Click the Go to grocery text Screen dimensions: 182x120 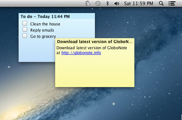pyautogui.click(x=43, y=37)
